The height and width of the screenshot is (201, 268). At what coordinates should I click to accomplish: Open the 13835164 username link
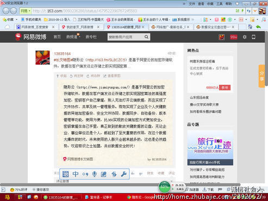tap(62, 54)
